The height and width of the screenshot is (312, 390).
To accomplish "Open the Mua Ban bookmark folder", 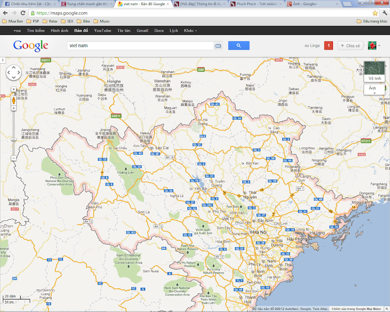I will (13, 21).
